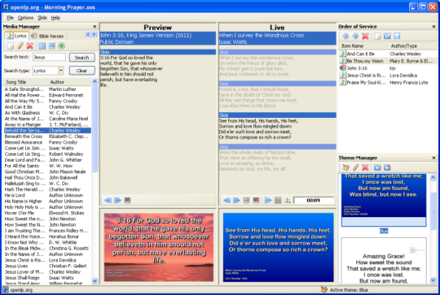
Task: Click the green Add to Service icon
Action: coord(61,46)
